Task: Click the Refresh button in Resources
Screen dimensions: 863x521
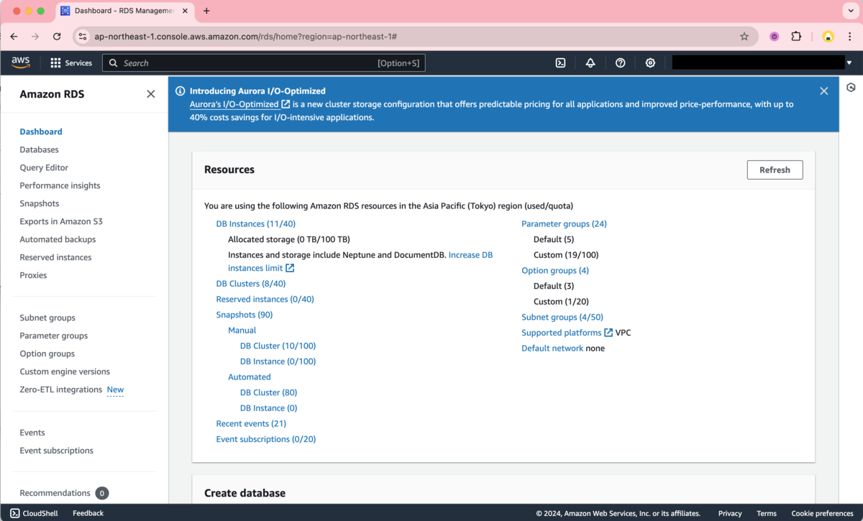Action: (775, 170)
